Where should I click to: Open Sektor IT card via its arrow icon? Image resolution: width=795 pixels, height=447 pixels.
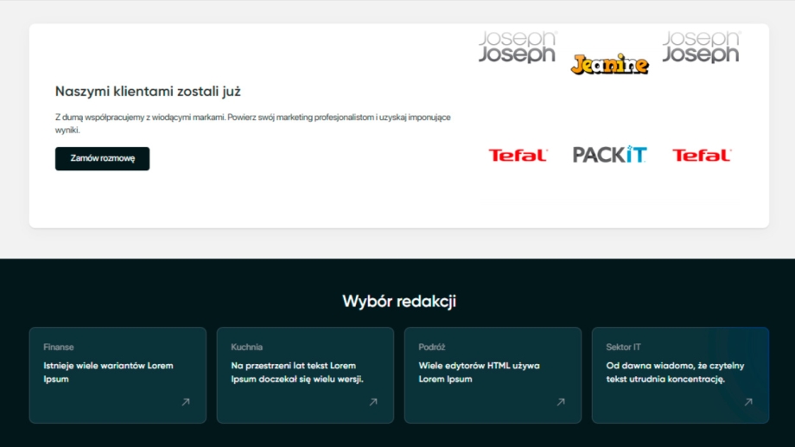[748, 402]
